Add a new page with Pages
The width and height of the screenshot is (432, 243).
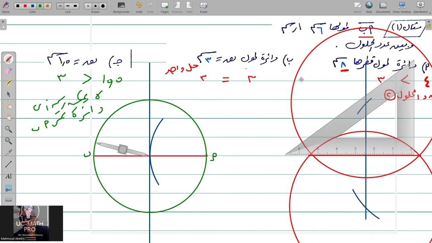[165, 7]
